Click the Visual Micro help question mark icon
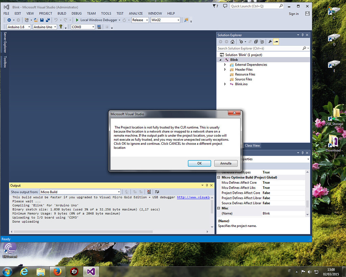The height and width of the screenshot is (277, 346). 61,27
